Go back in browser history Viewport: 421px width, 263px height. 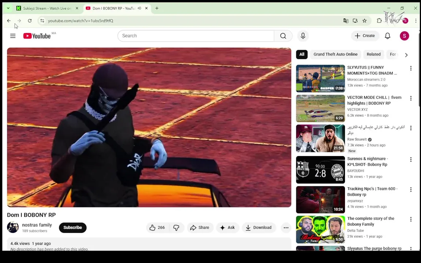(x=9, y=21)
